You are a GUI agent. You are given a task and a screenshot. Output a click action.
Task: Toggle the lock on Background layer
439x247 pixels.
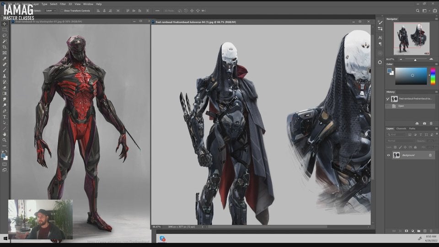pos(430,155)
